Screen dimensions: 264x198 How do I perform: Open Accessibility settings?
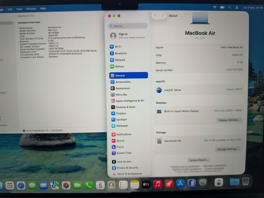coord(121,82)
